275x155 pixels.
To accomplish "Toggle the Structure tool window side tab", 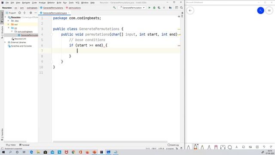I will point(2,32).
